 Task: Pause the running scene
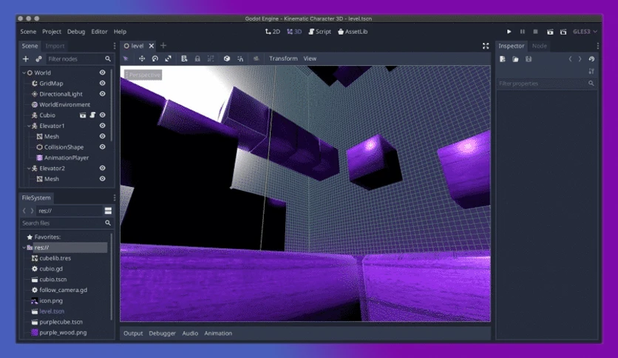pyautogui.click(x=522, y=32)
